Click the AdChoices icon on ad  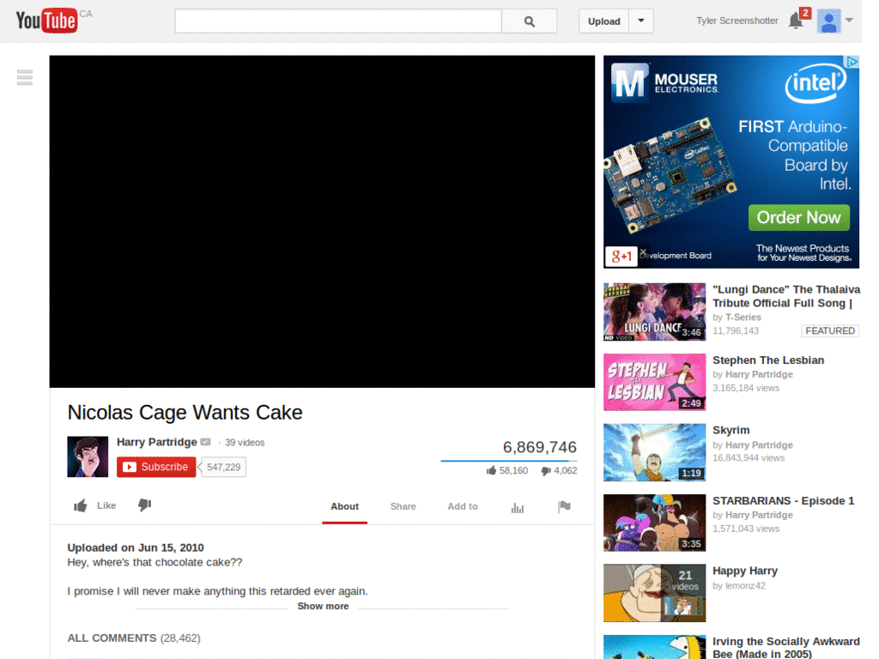[x=852, y=62]
